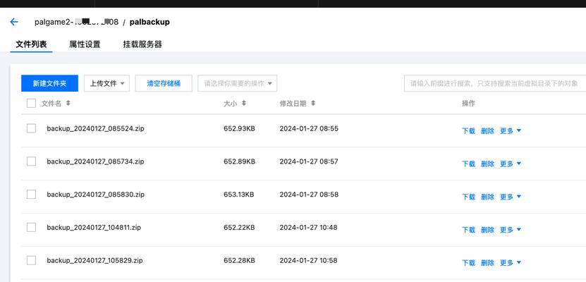This screenshot has width=586, height=282.
Task: Download backup_20240127_085734.zip via 下载
Action: [x=469, y=164]
